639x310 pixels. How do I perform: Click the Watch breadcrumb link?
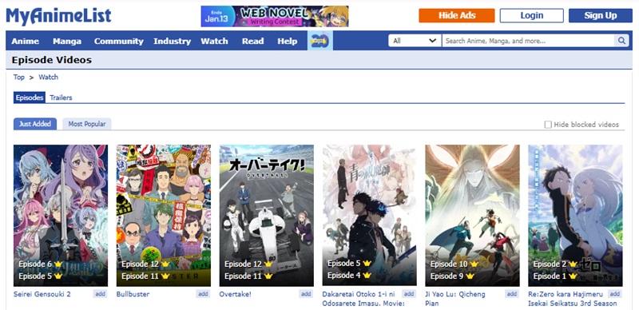coord(48,77)
